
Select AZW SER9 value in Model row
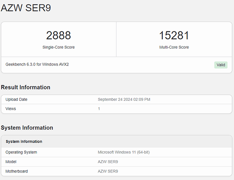(108, 162)
